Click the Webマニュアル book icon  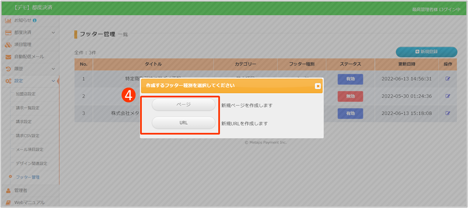click(8, 202)
